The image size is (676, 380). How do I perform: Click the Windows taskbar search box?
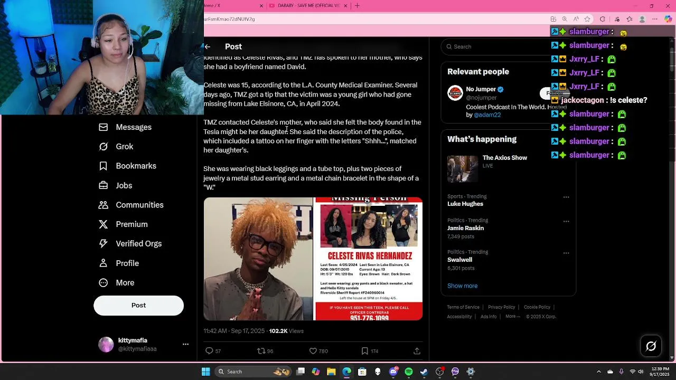pyautogui.click(x=253, y=372)
